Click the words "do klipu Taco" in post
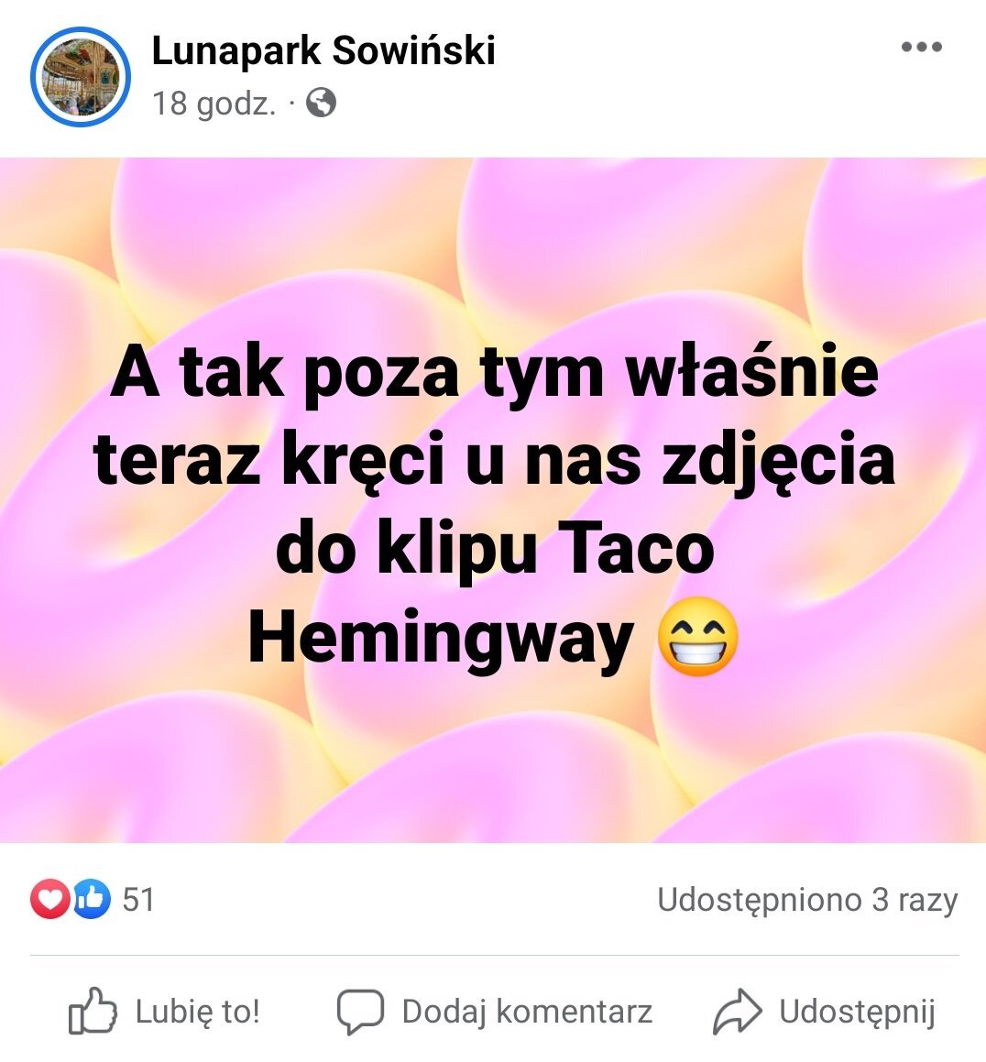 pyautogui.click(x=495, y=550)
